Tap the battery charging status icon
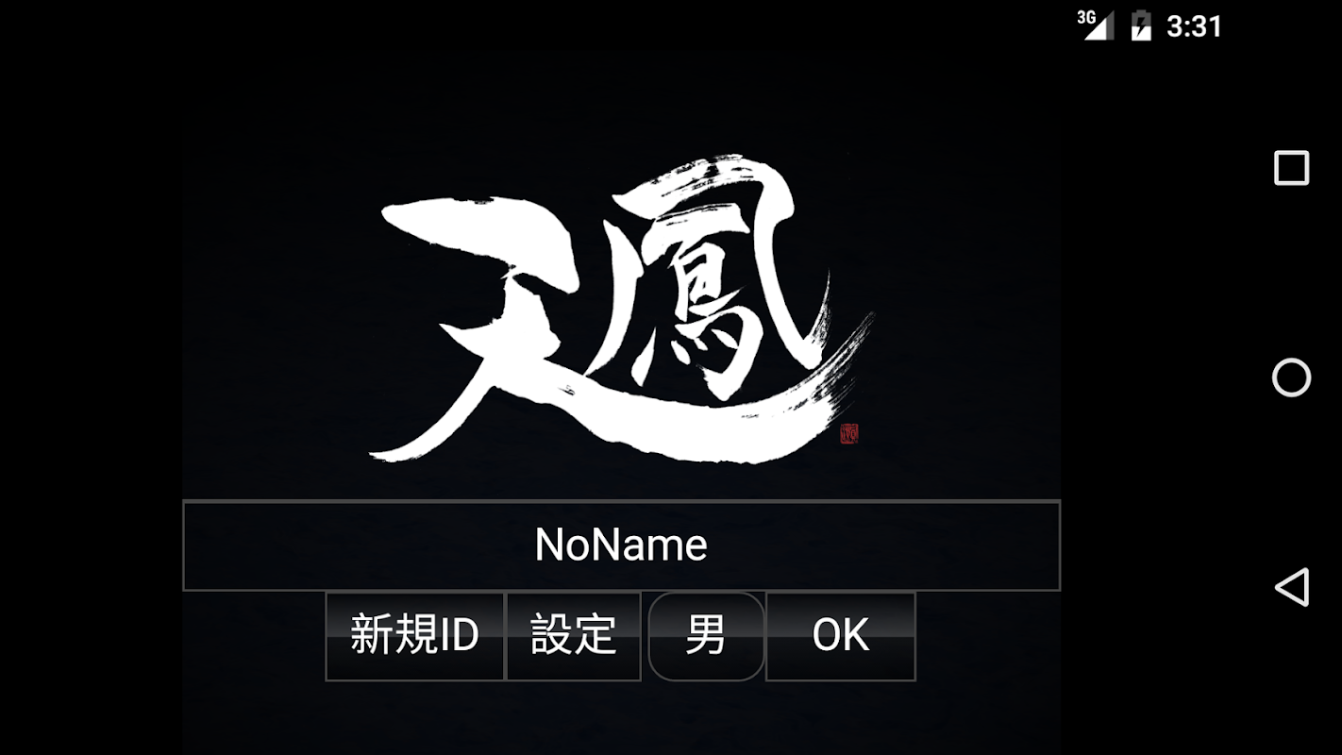This screenshot has width=1342, height=755. click(x=1141, y=25)
